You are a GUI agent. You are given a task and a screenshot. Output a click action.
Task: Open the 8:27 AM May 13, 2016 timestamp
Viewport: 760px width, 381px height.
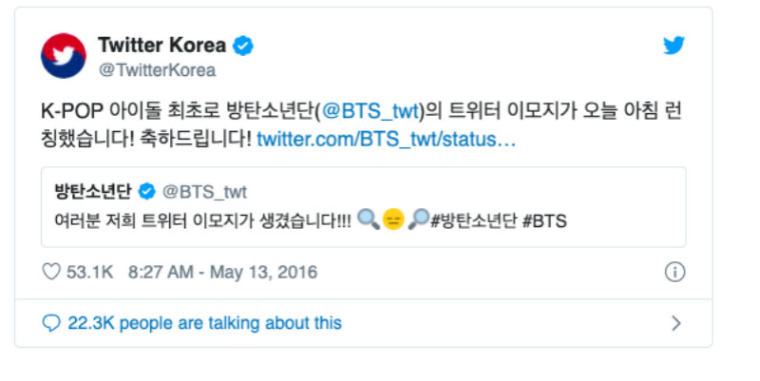point(222,273)
